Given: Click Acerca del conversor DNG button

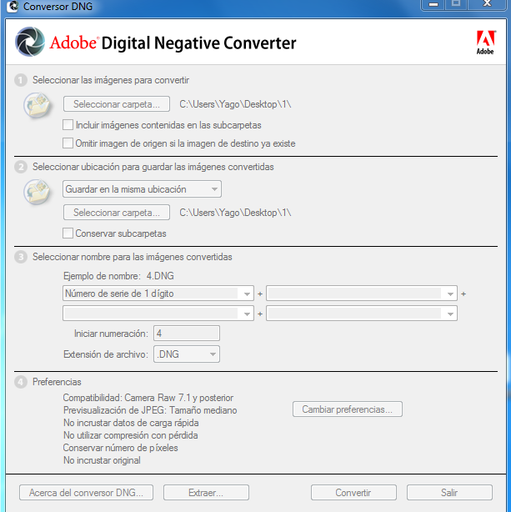Looking at the screenshot, I should click(86, 493).
